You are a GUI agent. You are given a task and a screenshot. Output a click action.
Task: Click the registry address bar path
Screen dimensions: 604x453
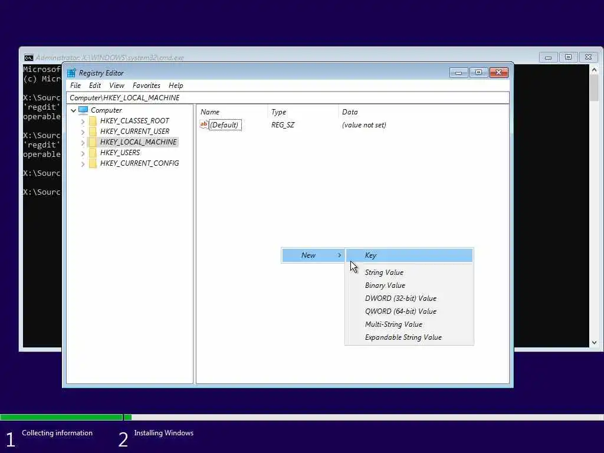point(287,98)
